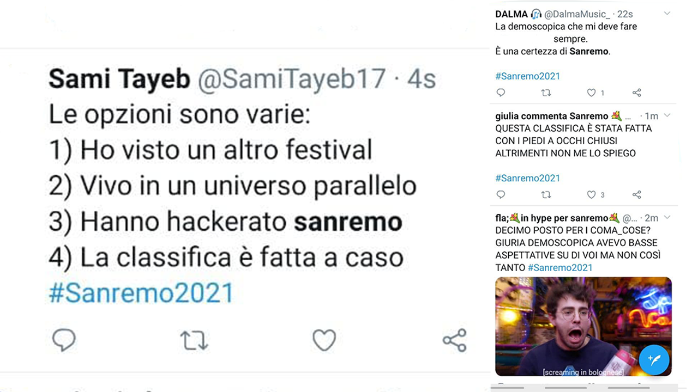
Task: Compose a new tweet with the floating button
Action: [x=654, y=359]
